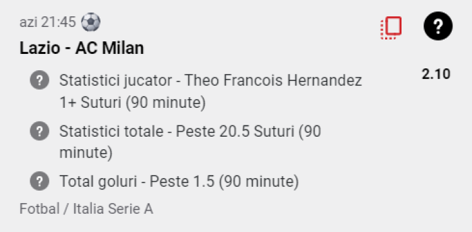The height and width of the screenshot is (232, 472).
Task: Select Total goluri - Peste 1.5 selection
Action: click(x=179, y=181)
